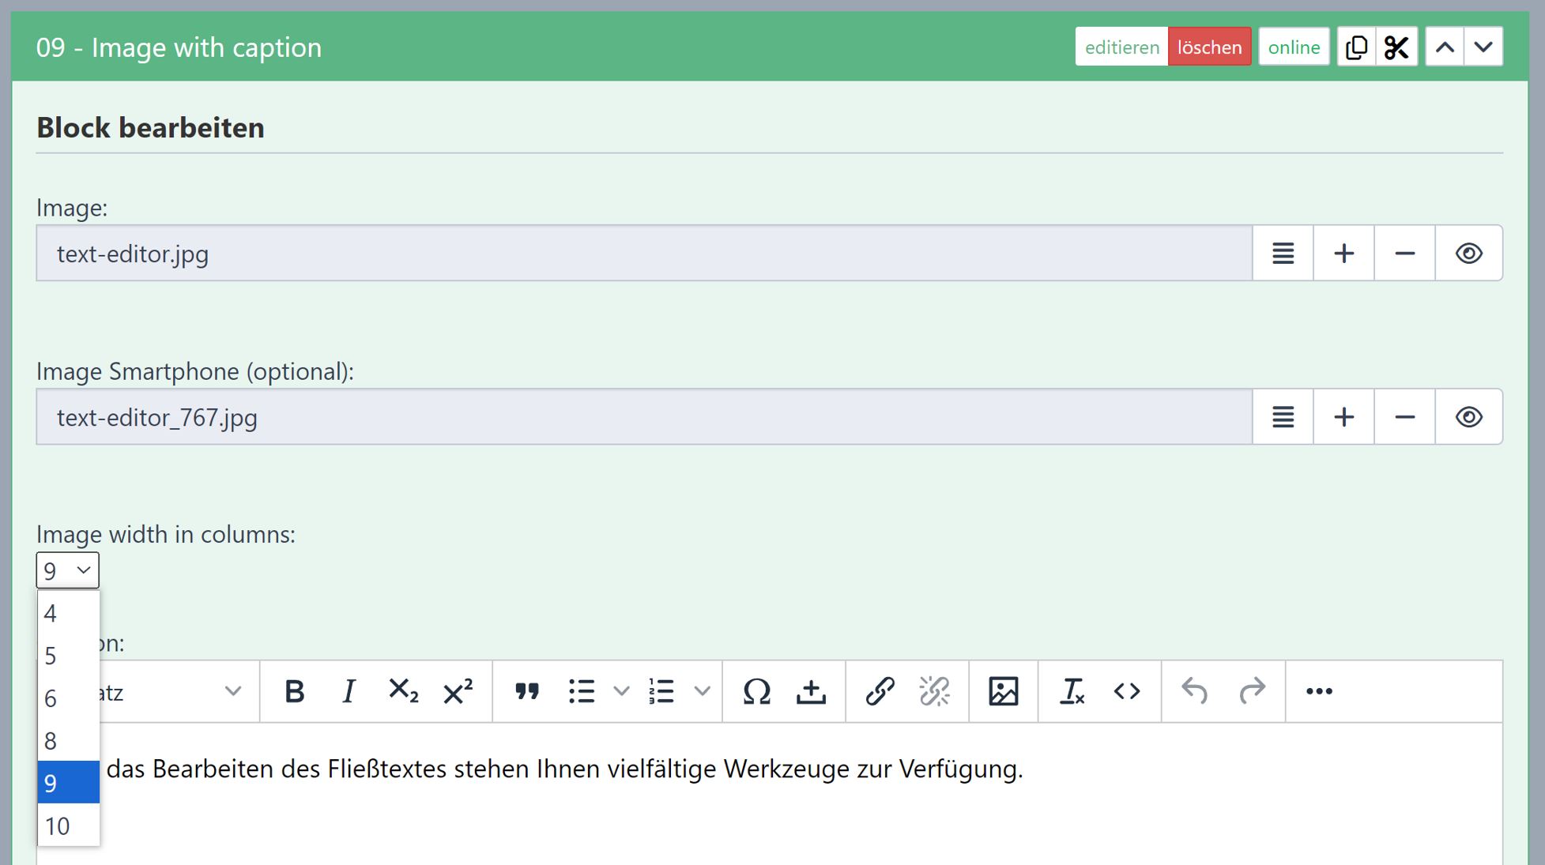Viewport: 1545px width, 865px height.
Task: Insert a blockquote
Action: coord(526,691)
